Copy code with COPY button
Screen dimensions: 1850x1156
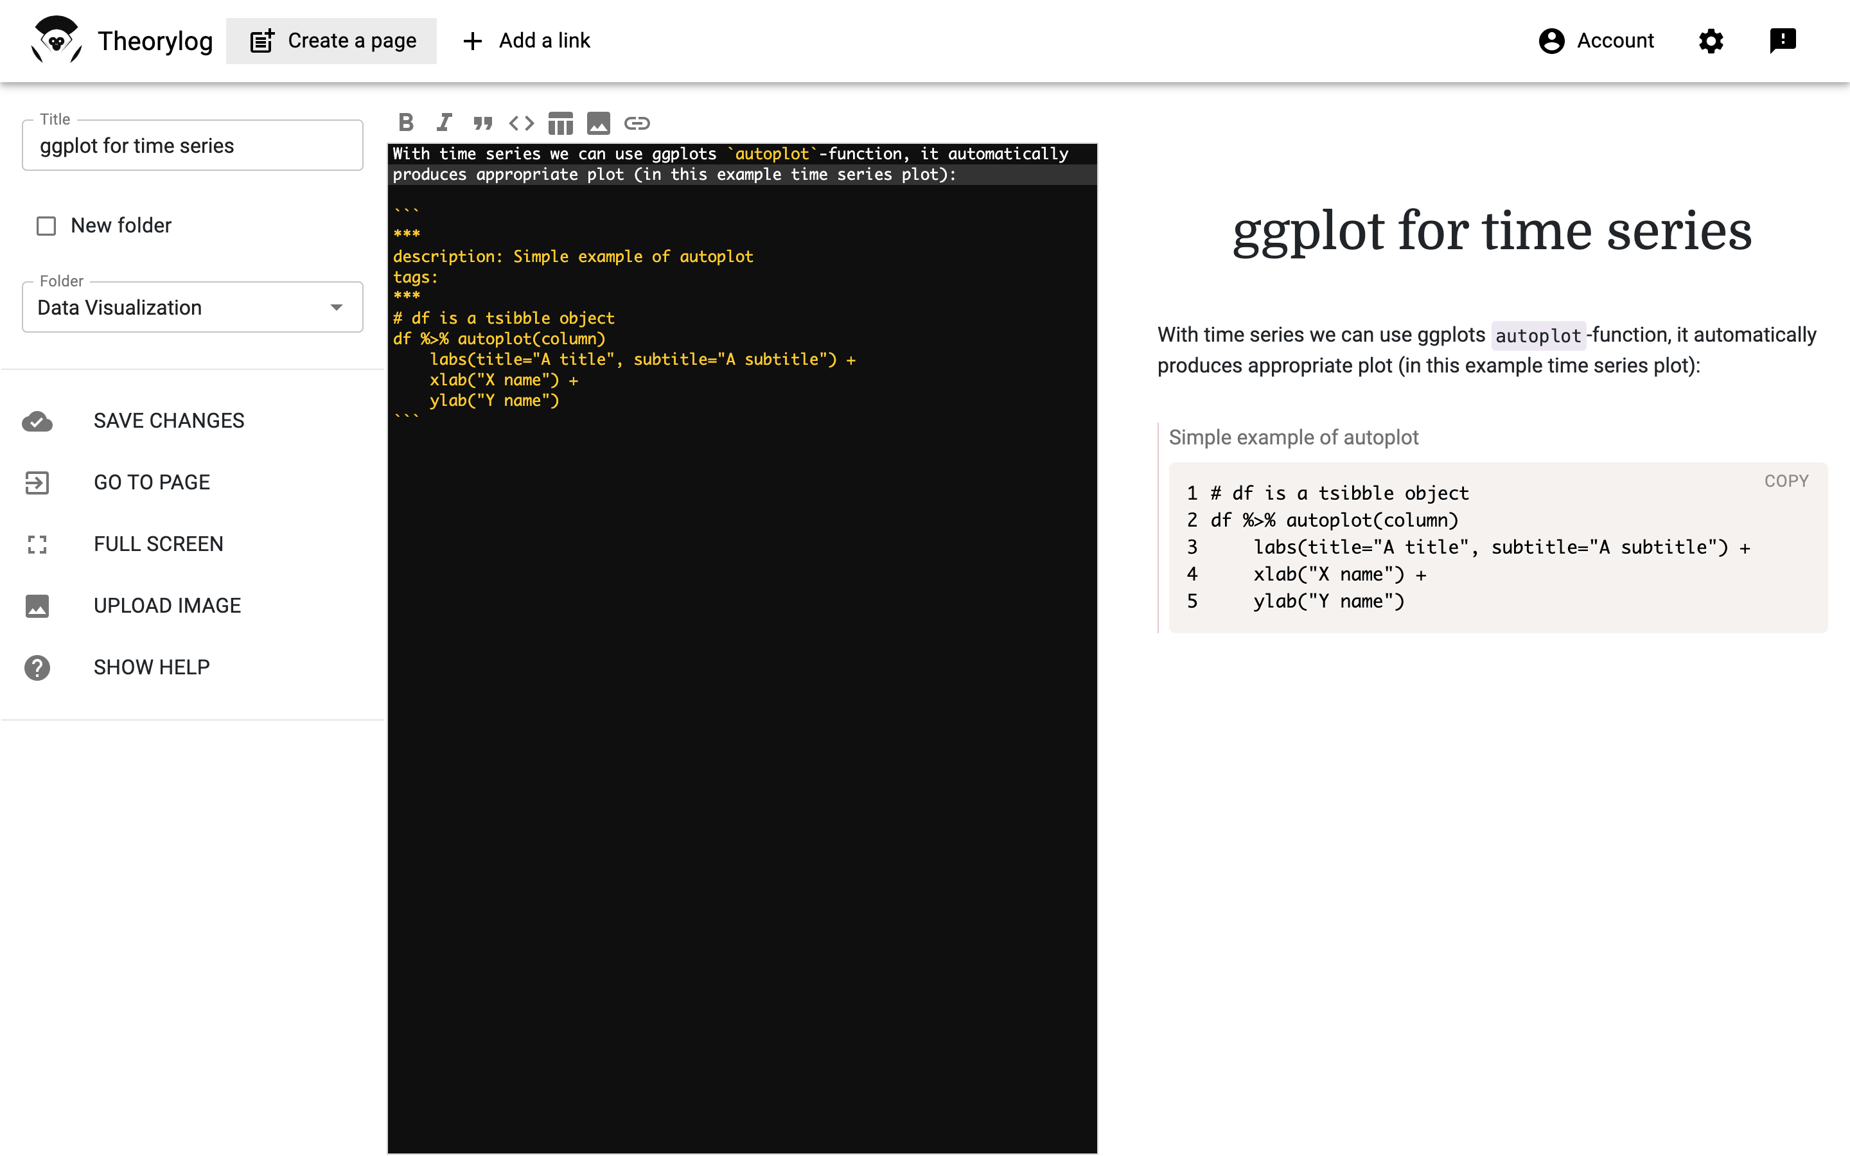click(1786, 481)
